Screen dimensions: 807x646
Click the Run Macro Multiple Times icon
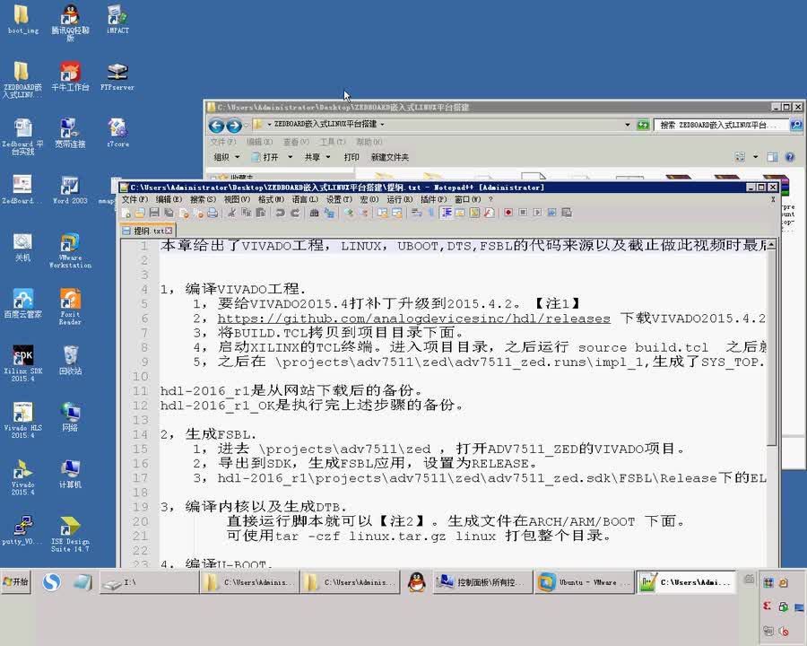pyautogui.click(x=551, y=213)
